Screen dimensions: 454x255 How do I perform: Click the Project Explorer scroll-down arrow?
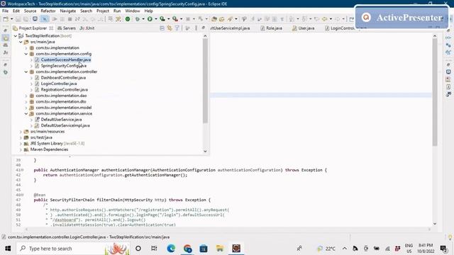tap(205, 151)
